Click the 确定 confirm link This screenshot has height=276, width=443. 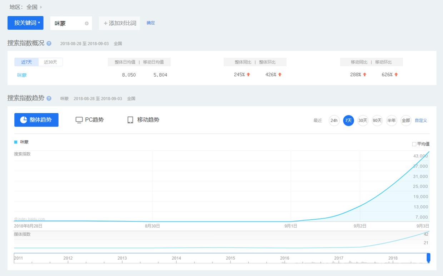point(151,23)
